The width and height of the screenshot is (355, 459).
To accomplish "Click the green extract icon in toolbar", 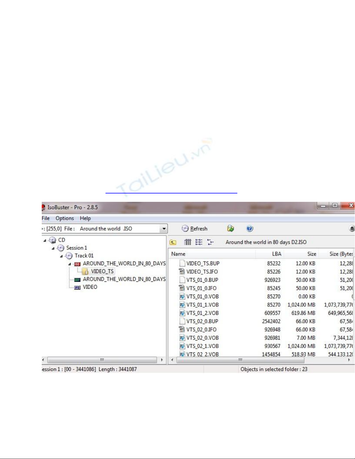I will [230, 229].
